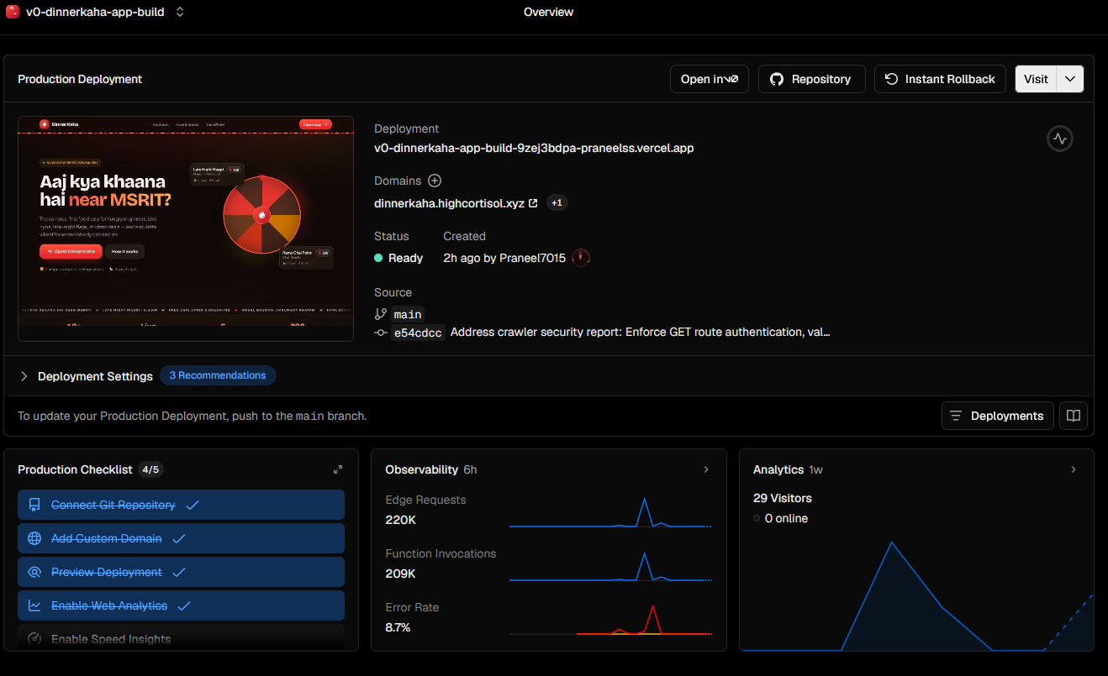Click Instant Rollback button
Viewport: 1108px width, 676px height.
point(940,79)
